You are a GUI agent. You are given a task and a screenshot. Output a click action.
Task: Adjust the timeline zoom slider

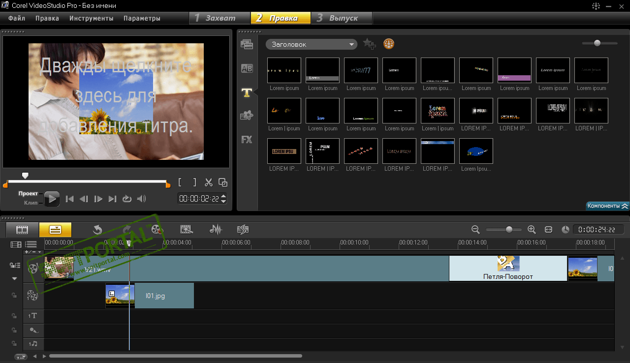[509, 229]
